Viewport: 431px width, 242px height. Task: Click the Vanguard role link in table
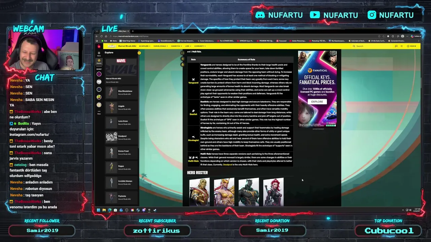(193, 83)
